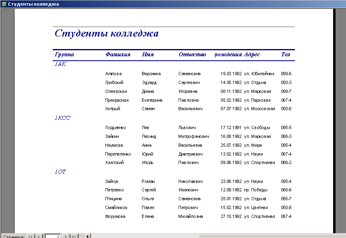Image resolution: width=346 pixels, height=238 pixels.
Task: Click the patronymic 'Митрофанович'
Action: pyautogui.click(x=194, y=136)
